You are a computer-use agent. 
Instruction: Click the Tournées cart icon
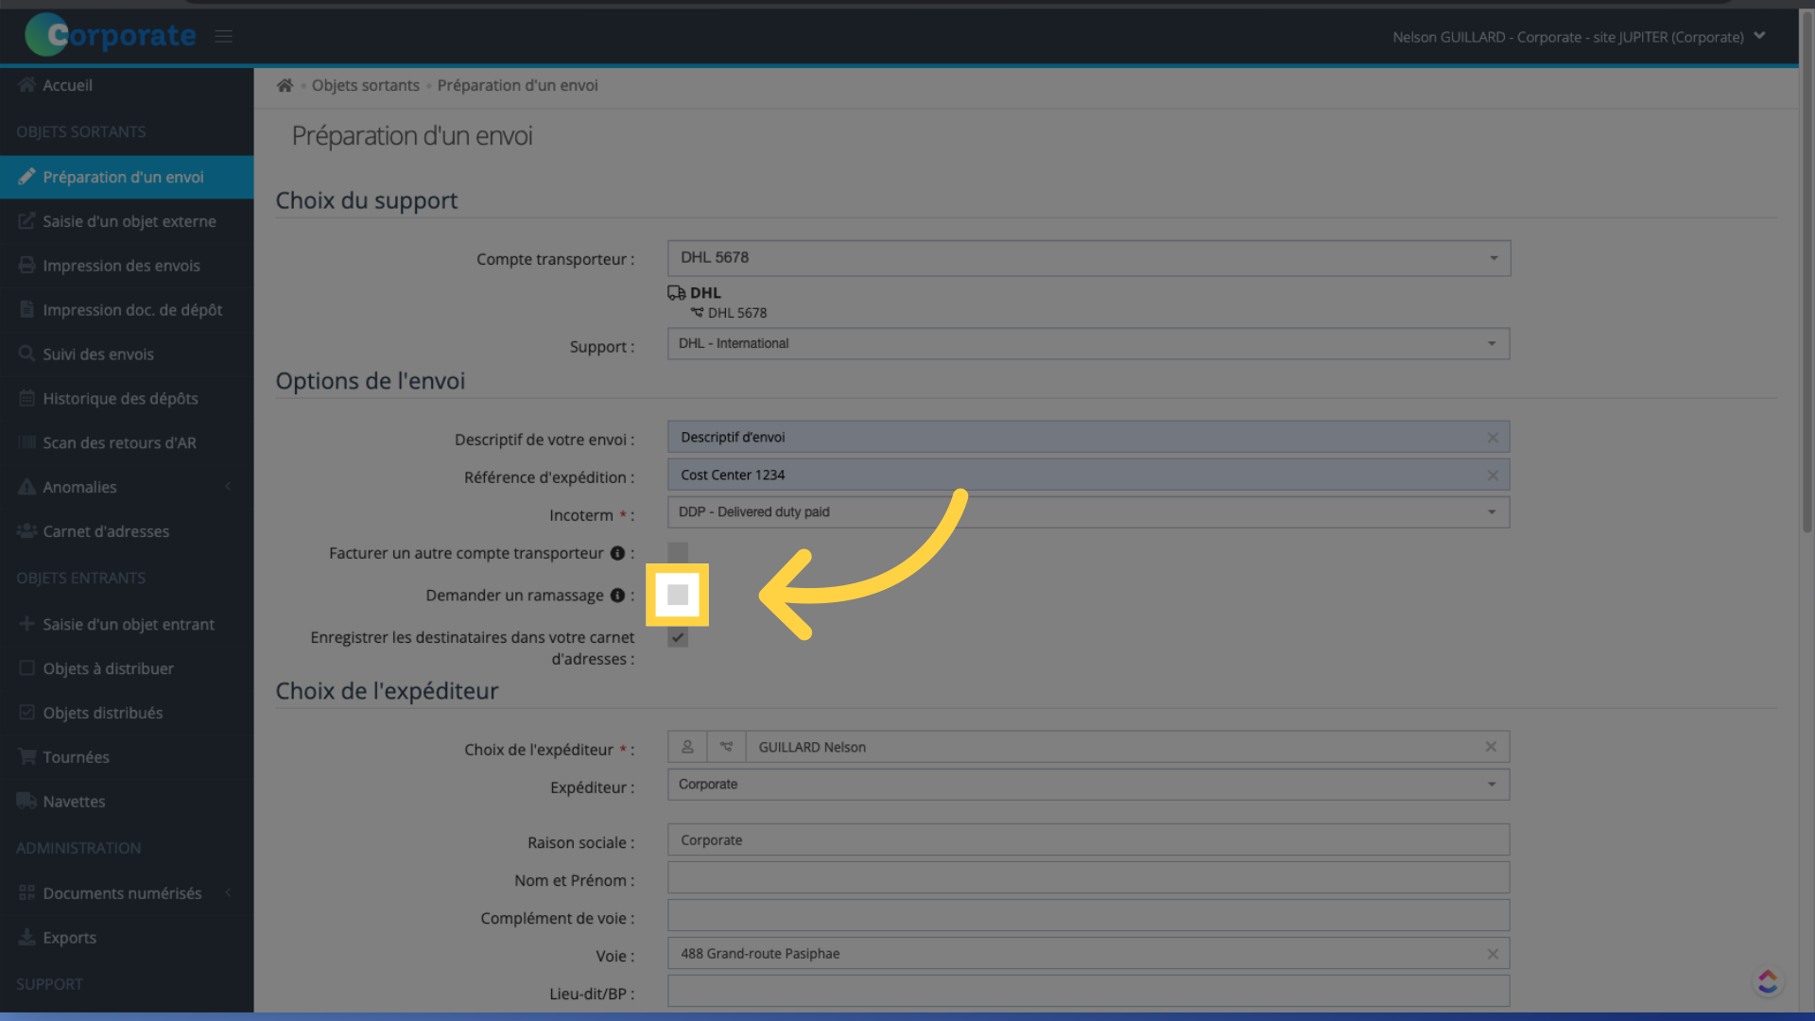point(26,757)
